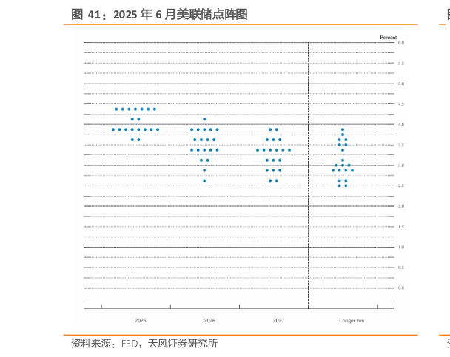Pick the topmost dot in Longer run column
The width and height of the screenshot is (450, 357).
tap(342, 129)
